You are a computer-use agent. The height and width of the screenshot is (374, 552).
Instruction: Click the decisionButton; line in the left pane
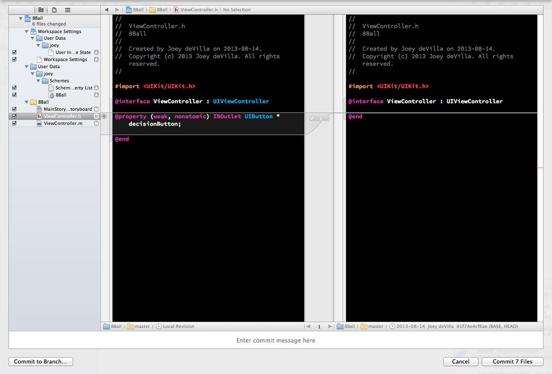tap(155, 124)
